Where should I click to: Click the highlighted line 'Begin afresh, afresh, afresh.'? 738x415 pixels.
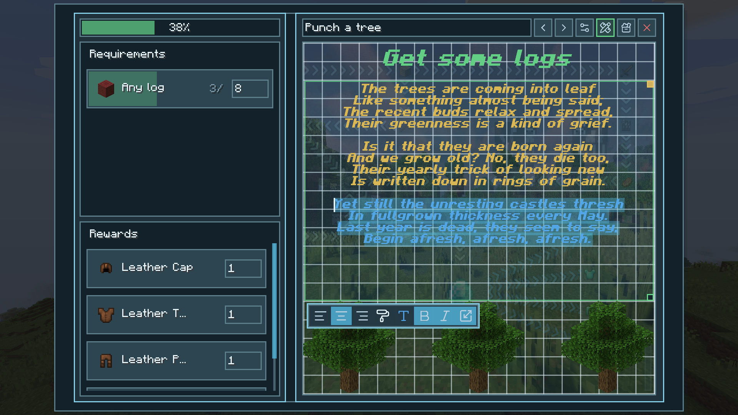point(478,239)
